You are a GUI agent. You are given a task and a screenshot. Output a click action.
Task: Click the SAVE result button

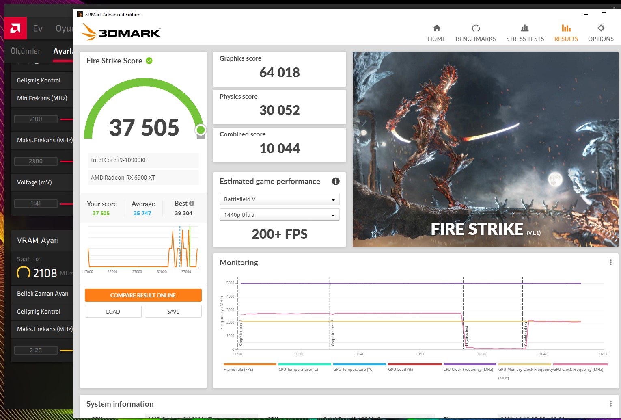click(x=173, y=312)
